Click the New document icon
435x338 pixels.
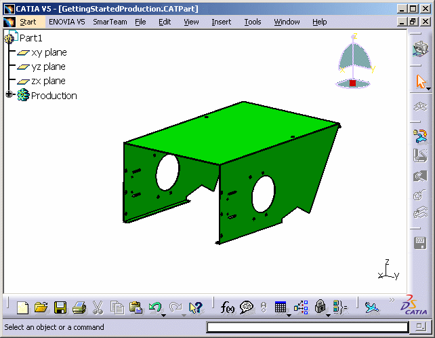23,307
